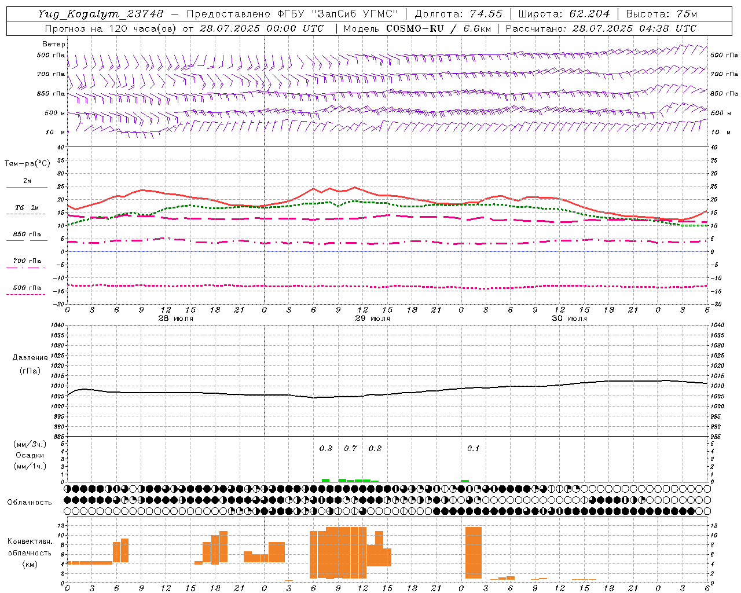The width and height of the screenshot is (741, 593).
Task: Click the station title Yug_Kogalym_23748
Action: (101, 14)
